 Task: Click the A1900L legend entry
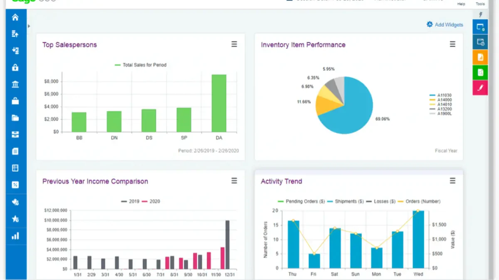(x=440, y=114)
